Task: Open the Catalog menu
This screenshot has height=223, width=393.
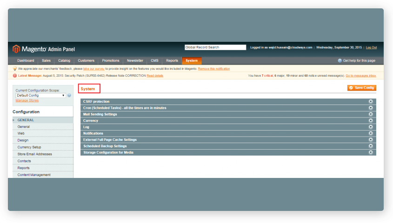Action: coord(64,60)
